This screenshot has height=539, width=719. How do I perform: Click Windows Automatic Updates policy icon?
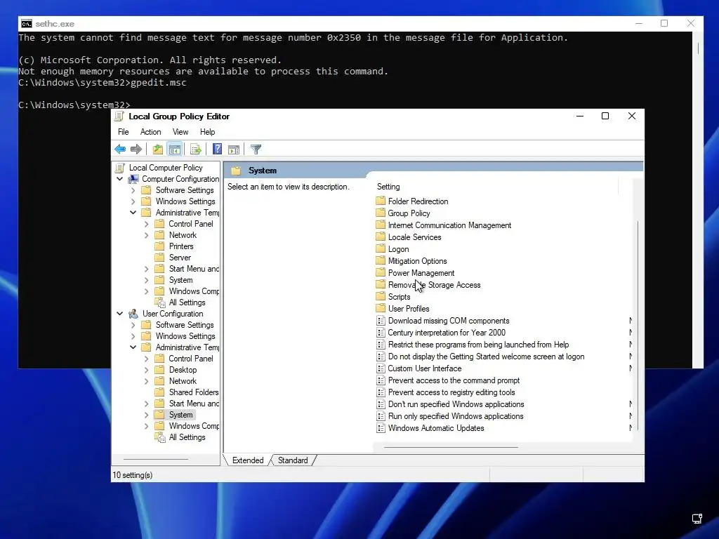pyautogui.click(x=381, y=427)
